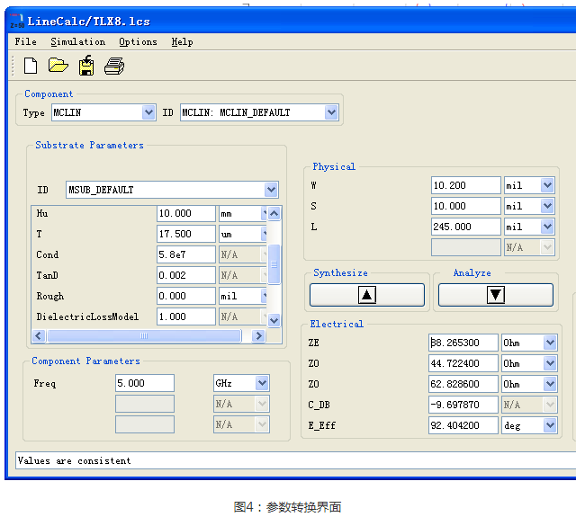Screen dimensions: 576x517
Task: Click the Print icon in toolbar
Action: (x=114, y=66)
